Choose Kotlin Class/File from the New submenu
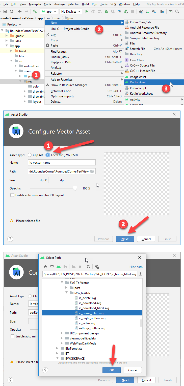184x386 pixels. coord(154,22)
